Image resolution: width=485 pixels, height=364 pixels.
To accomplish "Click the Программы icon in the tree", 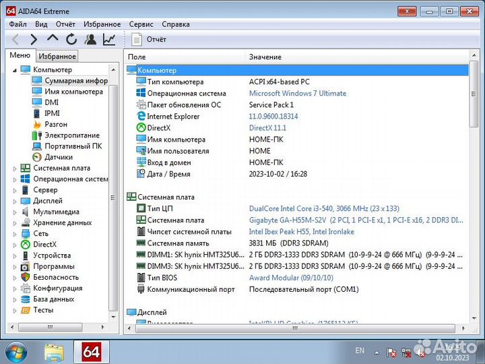I will tap(26, 266).
